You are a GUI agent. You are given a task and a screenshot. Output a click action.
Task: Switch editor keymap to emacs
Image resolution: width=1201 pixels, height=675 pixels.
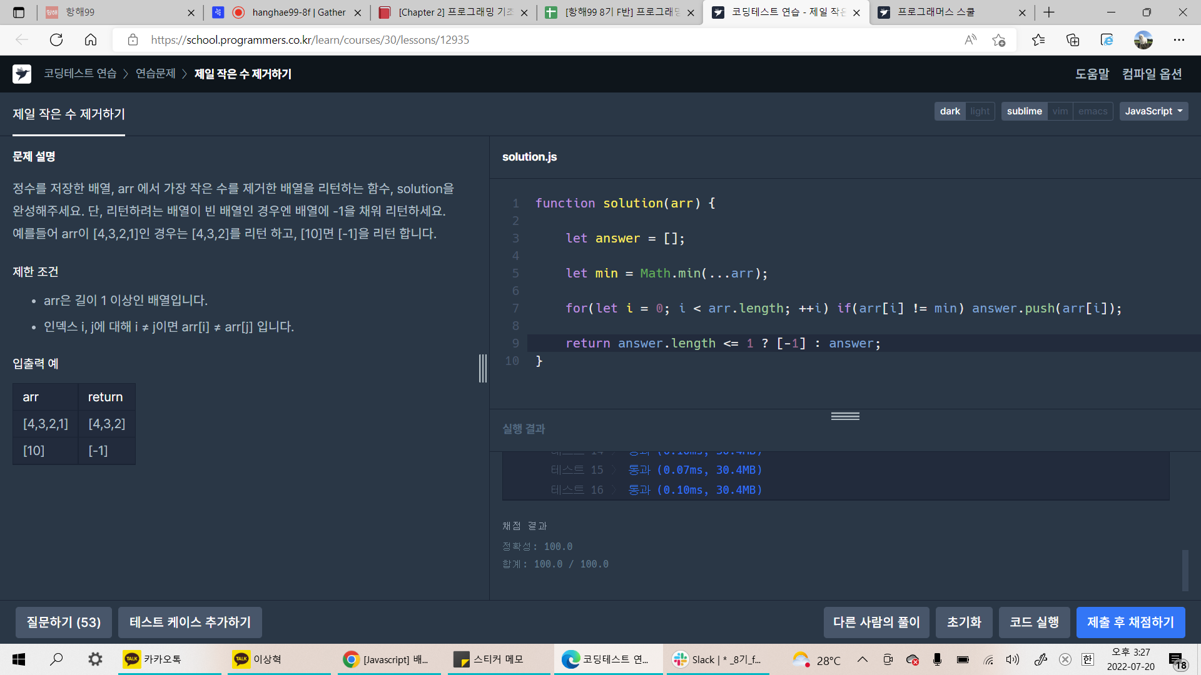point(1092,111)
